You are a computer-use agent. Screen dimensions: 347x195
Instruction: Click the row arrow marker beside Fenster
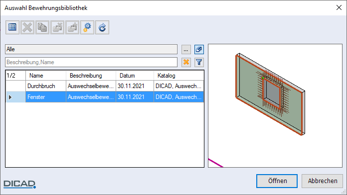(10, 97)
